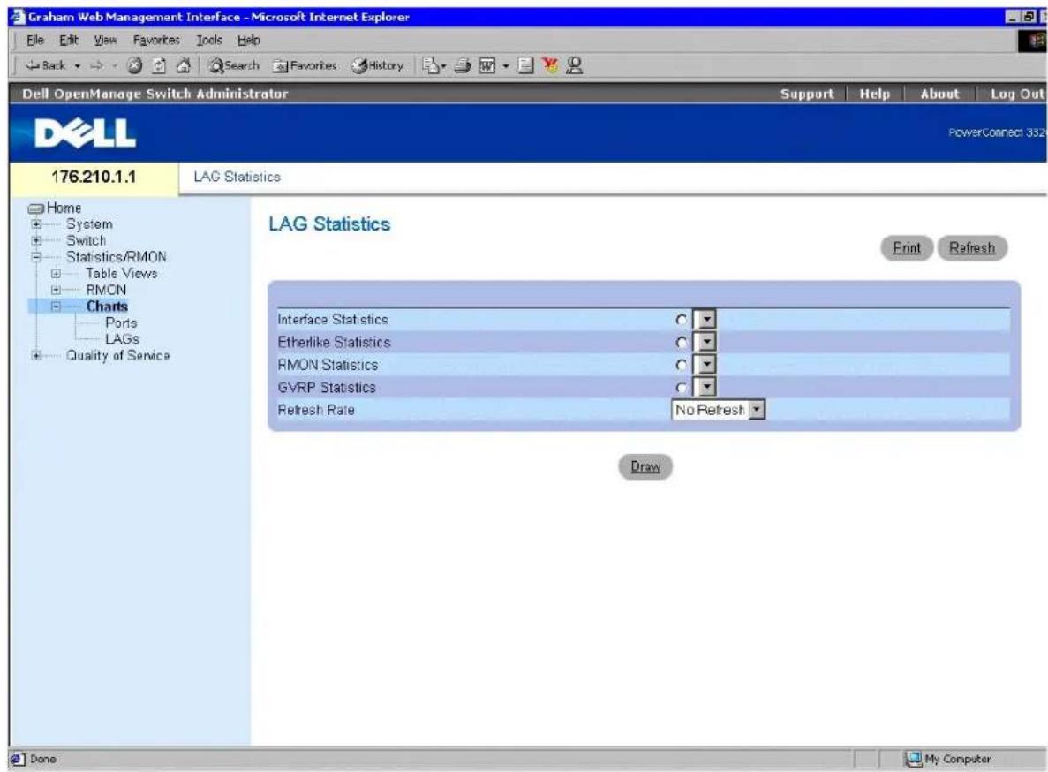Select the Etherlike Statistics radio button
The height and width of the screenshot is (772, 1048).
pos(681,343)
